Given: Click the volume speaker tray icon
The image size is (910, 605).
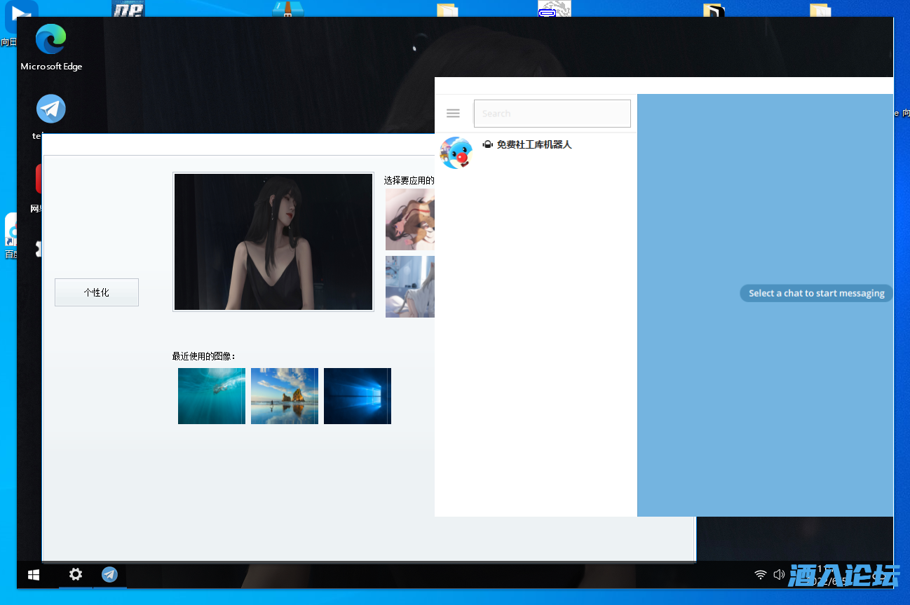Looking at the screenshot, I should point(779,575).
